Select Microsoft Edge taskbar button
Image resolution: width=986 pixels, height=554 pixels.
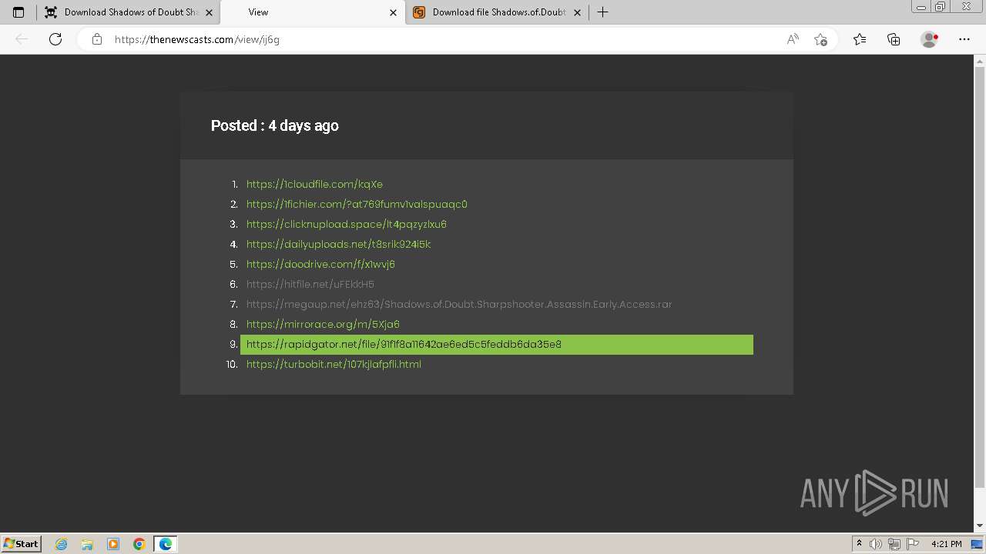pyautogui.click(x=166, y=544)
